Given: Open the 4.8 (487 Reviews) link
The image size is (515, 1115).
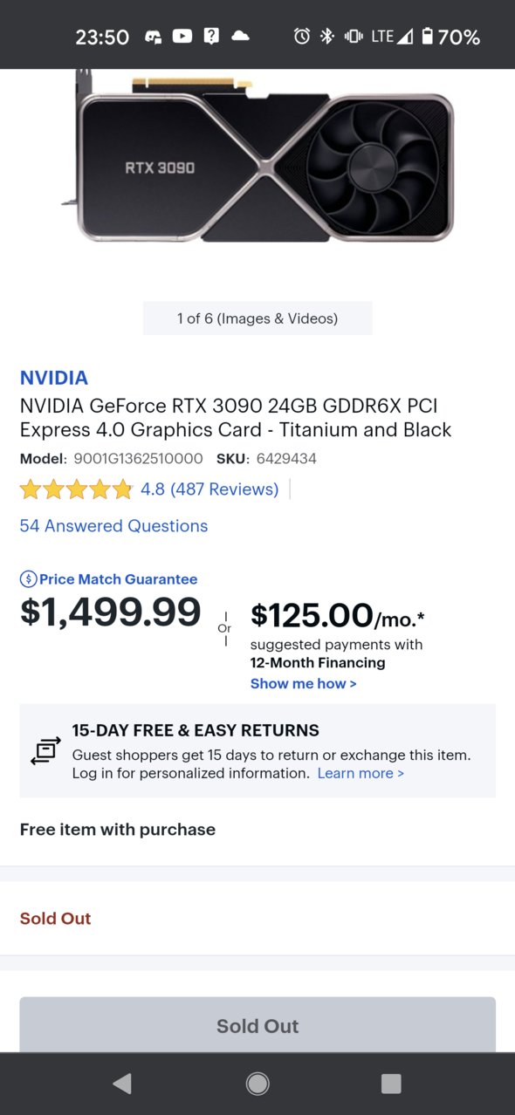Looking at the screenshot, I should click(x=209, y=489).
